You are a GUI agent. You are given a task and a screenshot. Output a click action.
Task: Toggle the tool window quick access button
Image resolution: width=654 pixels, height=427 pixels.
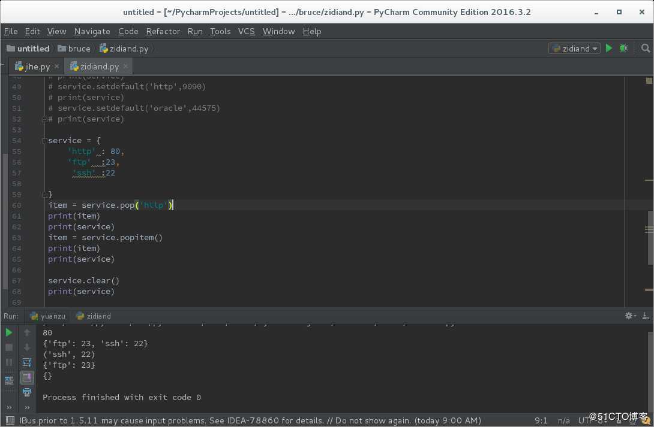click(x=10, y=420)
